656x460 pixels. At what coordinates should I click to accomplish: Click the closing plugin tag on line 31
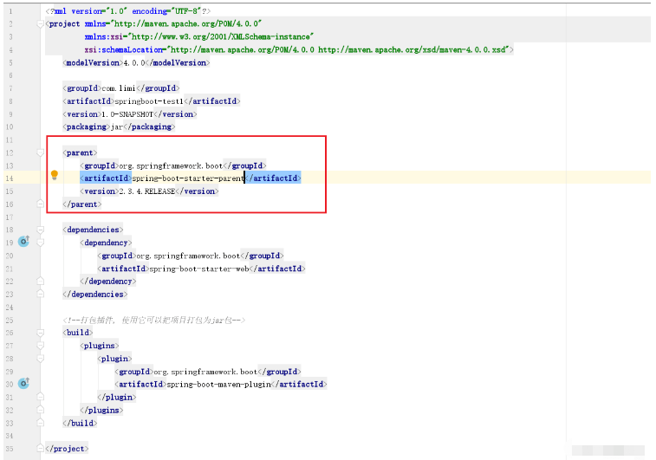tap(117, 398)
